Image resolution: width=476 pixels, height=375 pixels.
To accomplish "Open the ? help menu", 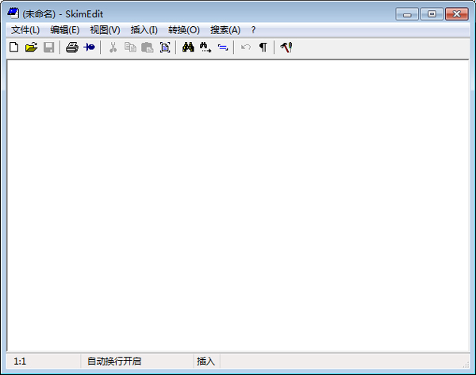I will click(x=253, y=30).
